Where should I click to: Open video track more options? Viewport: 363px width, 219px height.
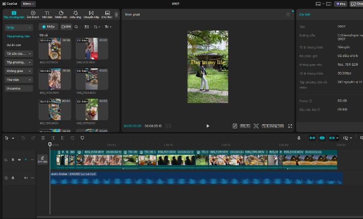[x=32, y=159]
